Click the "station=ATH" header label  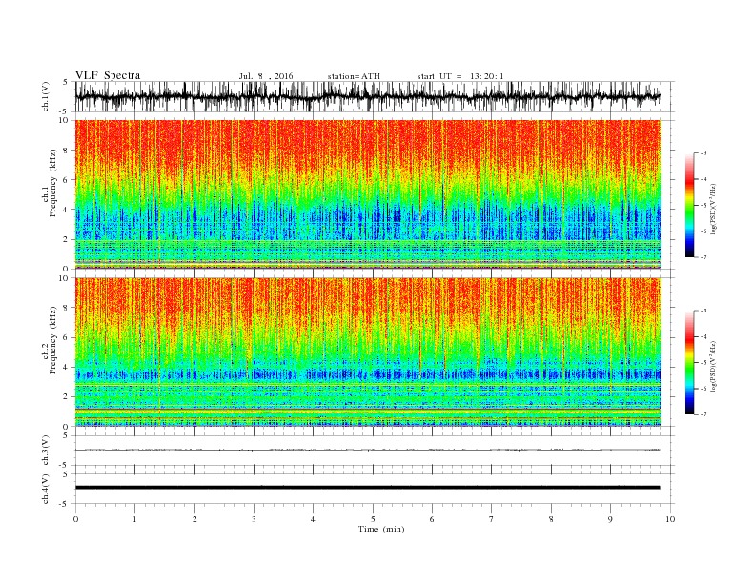coord(354,76)
